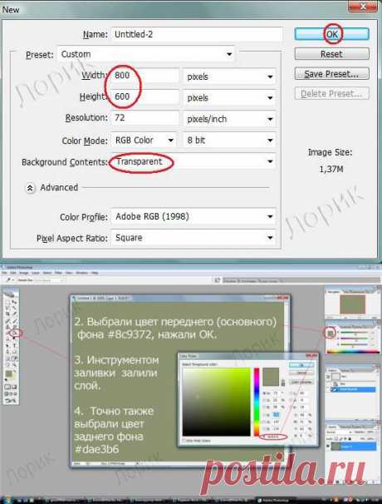Select the Paint Bucket tool in toolbox
The width and height of the screenshot is (382, 504).
click(14, 333)
